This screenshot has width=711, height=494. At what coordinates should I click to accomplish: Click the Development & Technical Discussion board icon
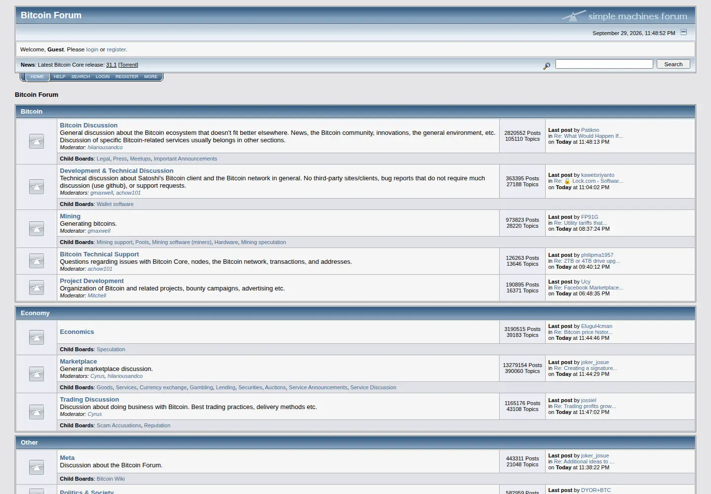[37, 187]
